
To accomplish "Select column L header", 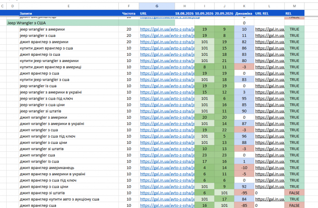I will coord(269,6).
